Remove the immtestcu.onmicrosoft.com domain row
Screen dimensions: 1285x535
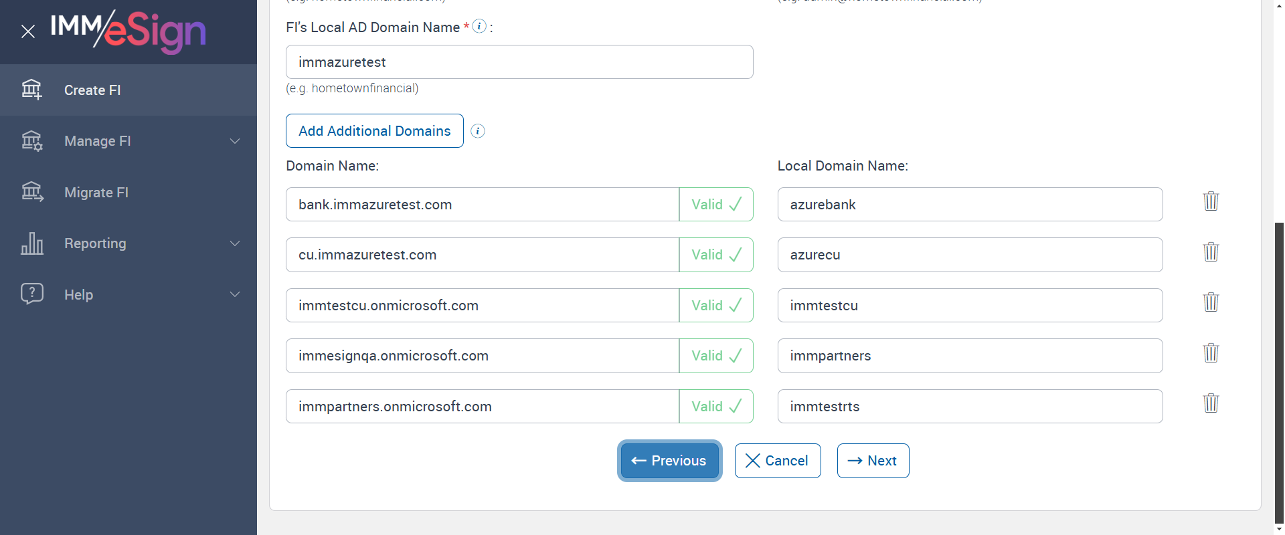pyautogui.click(x=1211, y=302)
